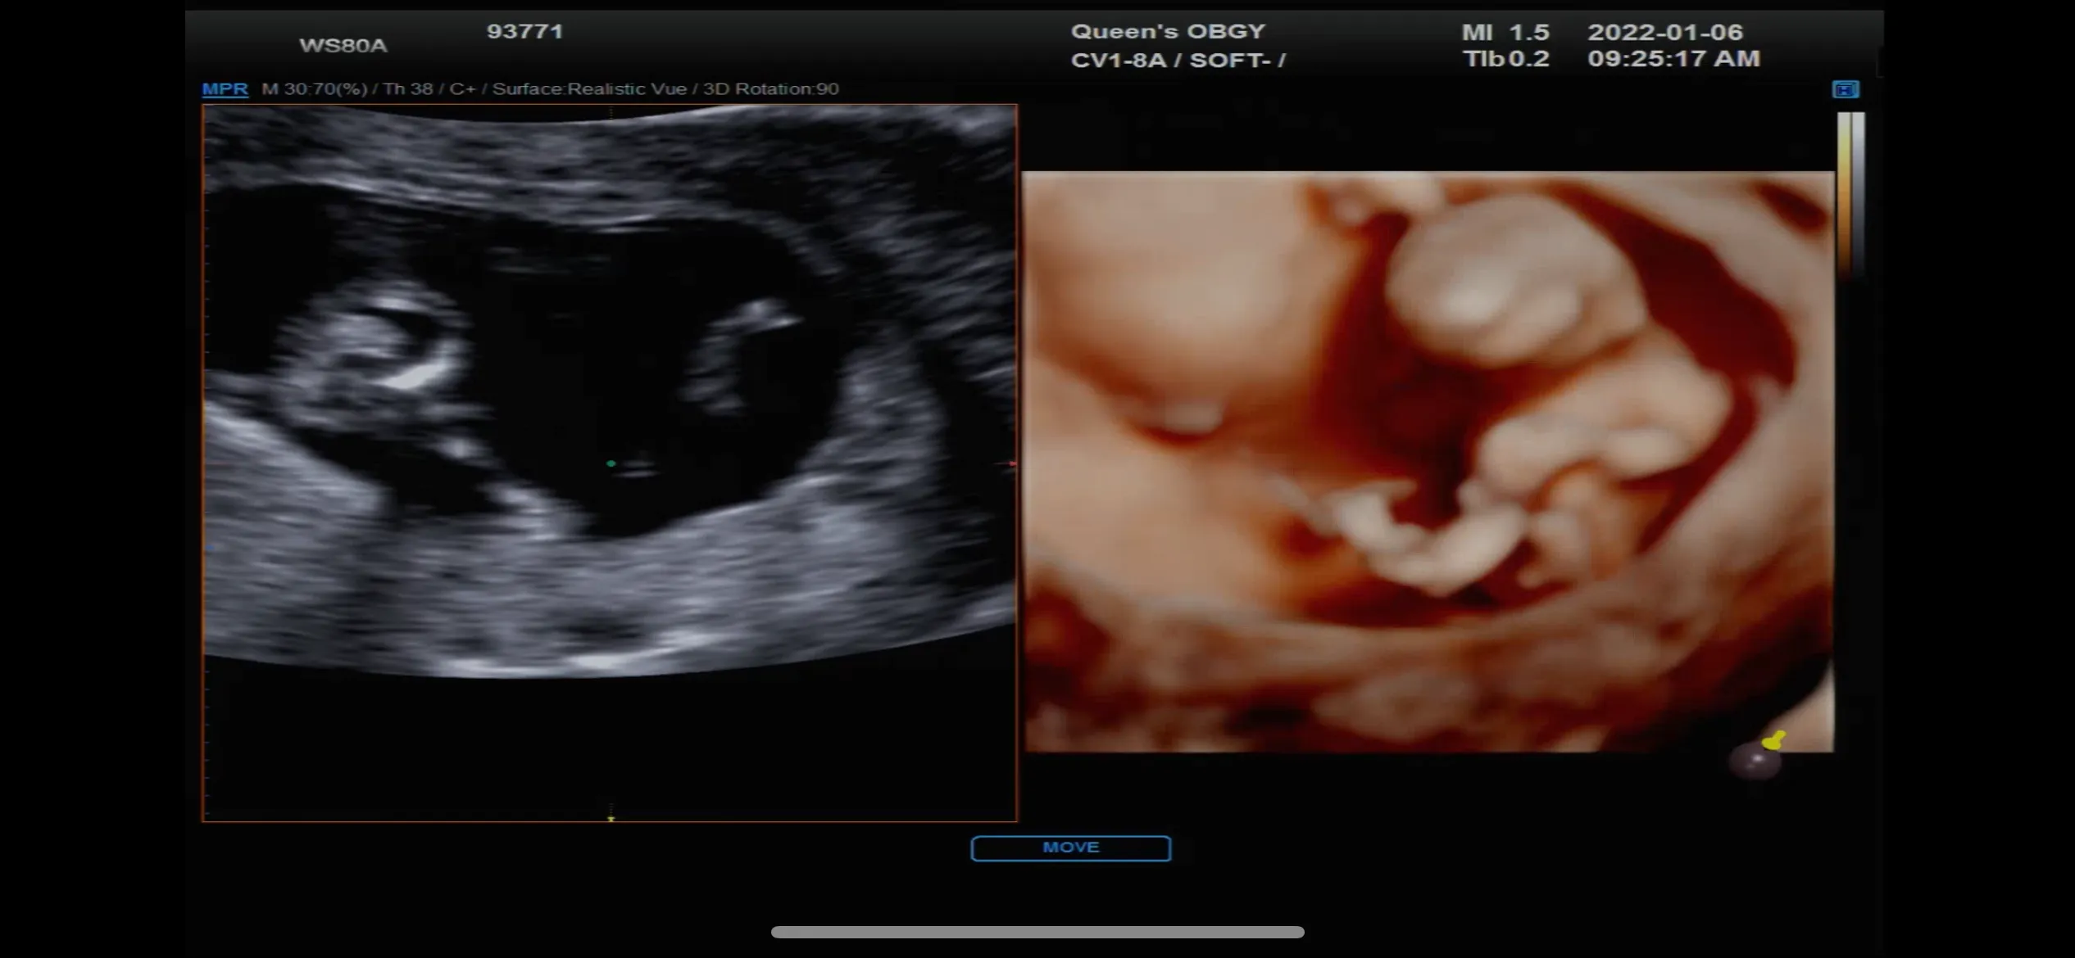This screenshot has height=958, width=2075.
Task: Click the date 2022-01-06
Action: click(1664, 32)
